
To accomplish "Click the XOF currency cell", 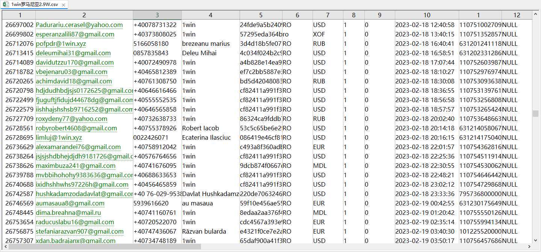I will (x=328, y=34).
